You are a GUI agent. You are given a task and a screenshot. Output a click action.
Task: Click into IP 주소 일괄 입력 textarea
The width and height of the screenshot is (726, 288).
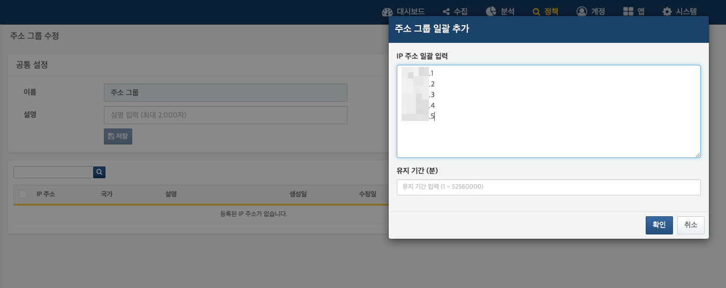tap(549, 111)
